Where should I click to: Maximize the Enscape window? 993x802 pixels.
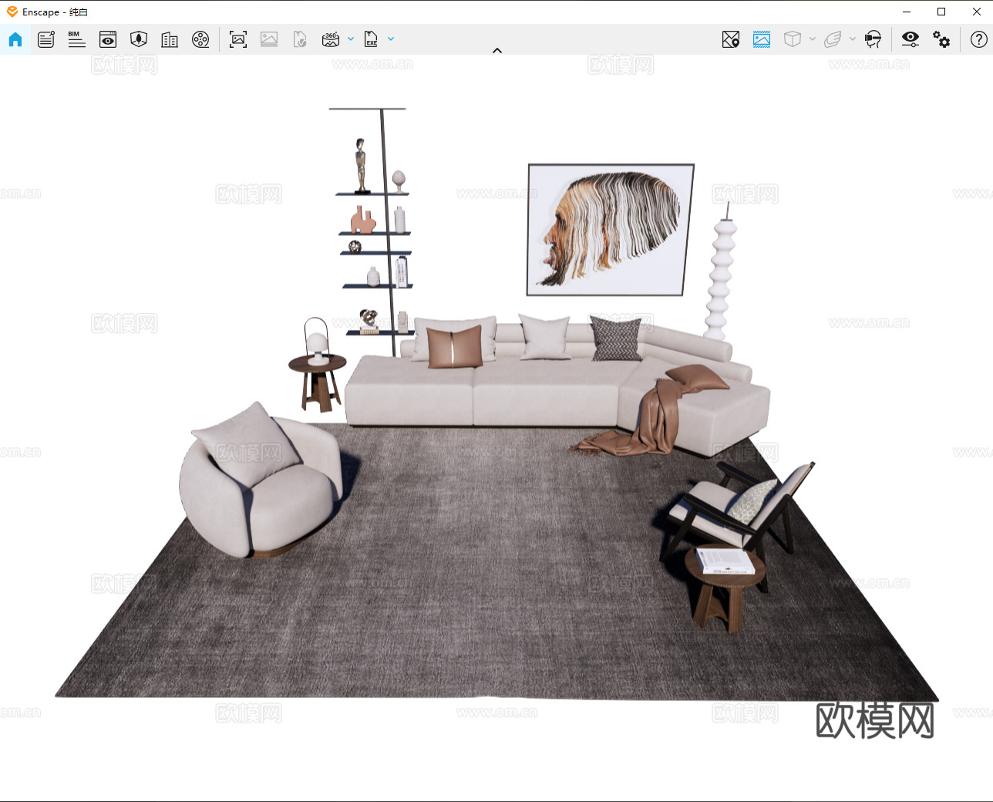(941, 12)
